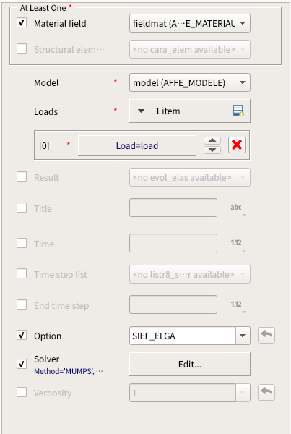Click the Solver Edit... button
291x434 pixels.
click(x=190, y=364)
